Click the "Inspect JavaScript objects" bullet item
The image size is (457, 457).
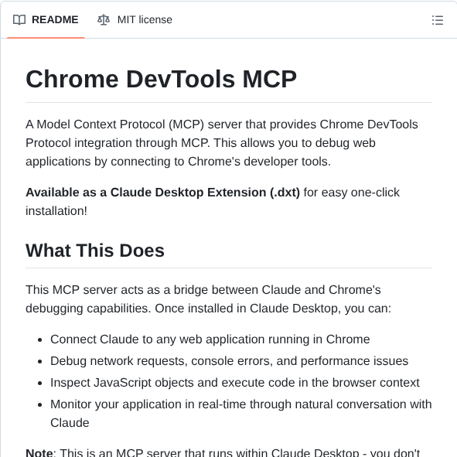tap(235, 383)
